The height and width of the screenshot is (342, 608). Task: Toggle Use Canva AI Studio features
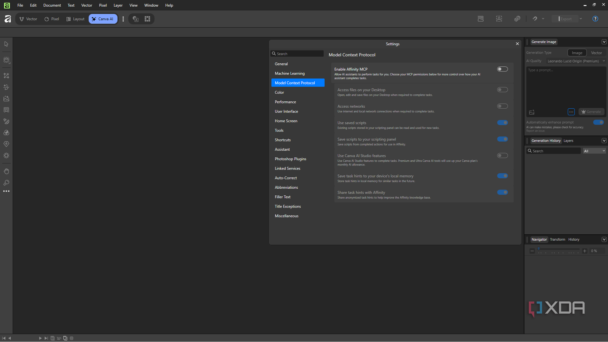pos(502,156)
